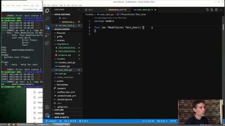Open timeline history icon in editor toolbar

coord(207,10)
